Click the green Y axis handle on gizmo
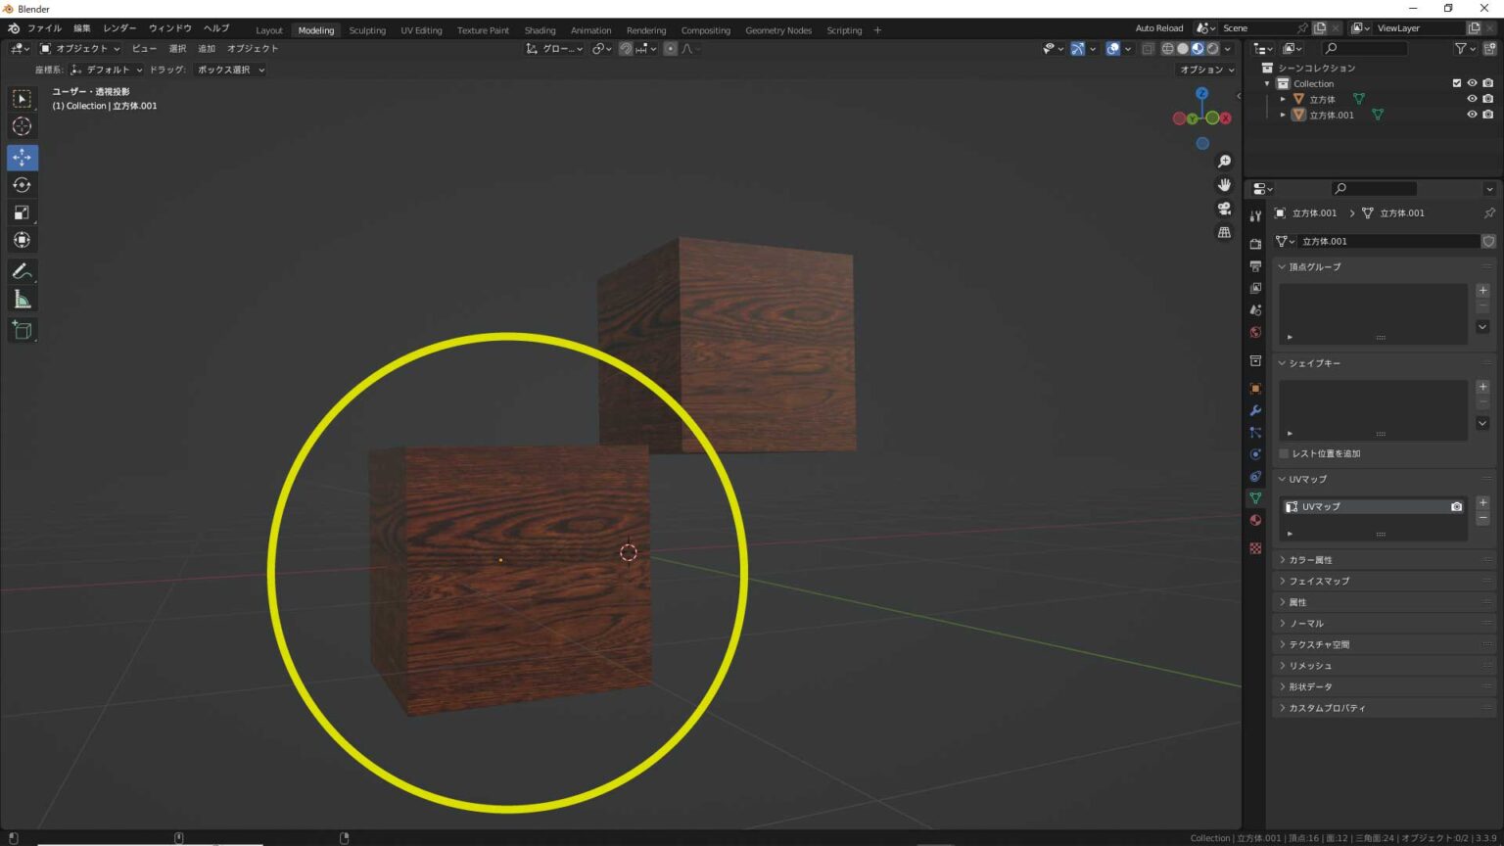The image size is (1504, 846). [x=1192, y=118]
